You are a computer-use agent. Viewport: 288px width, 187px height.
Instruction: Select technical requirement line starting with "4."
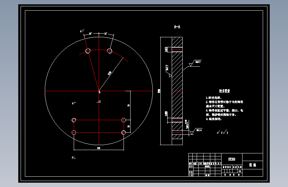[x=214, y=119]
